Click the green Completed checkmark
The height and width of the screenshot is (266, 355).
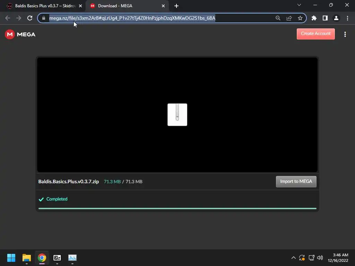pos(41,199)
